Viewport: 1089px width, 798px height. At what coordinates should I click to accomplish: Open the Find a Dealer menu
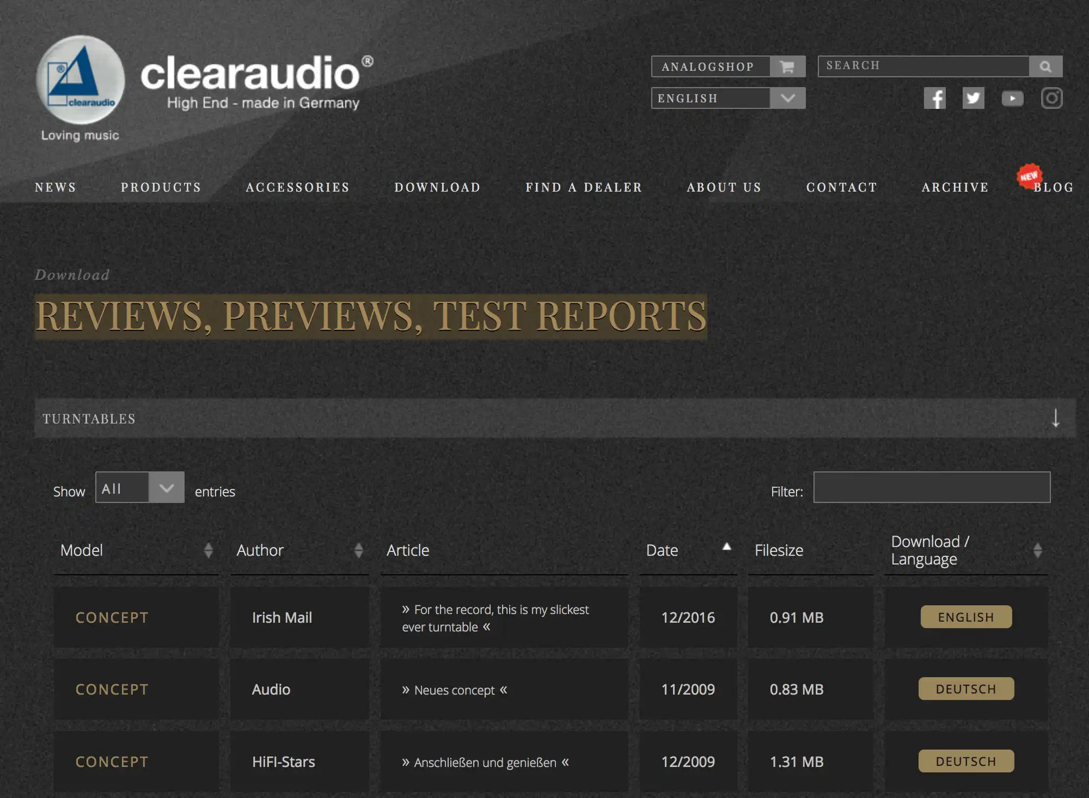tap(584, 187)
